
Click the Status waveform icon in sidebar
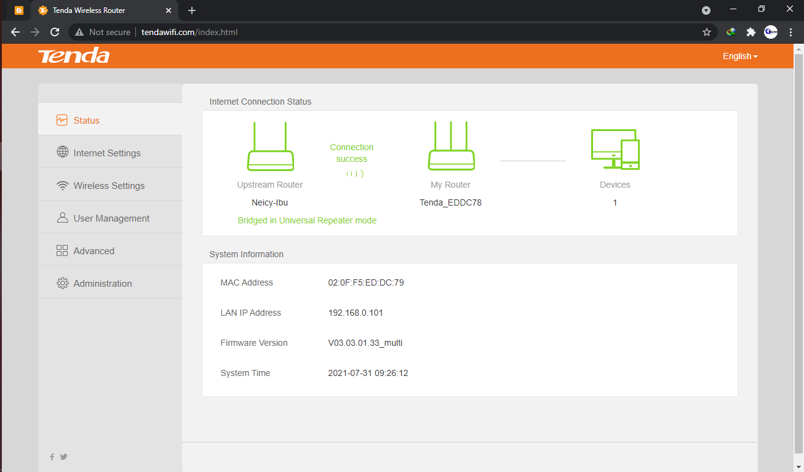(62, 120)
